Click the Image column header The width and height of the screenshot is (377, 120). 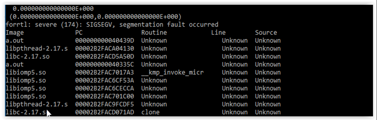point(15,32)
